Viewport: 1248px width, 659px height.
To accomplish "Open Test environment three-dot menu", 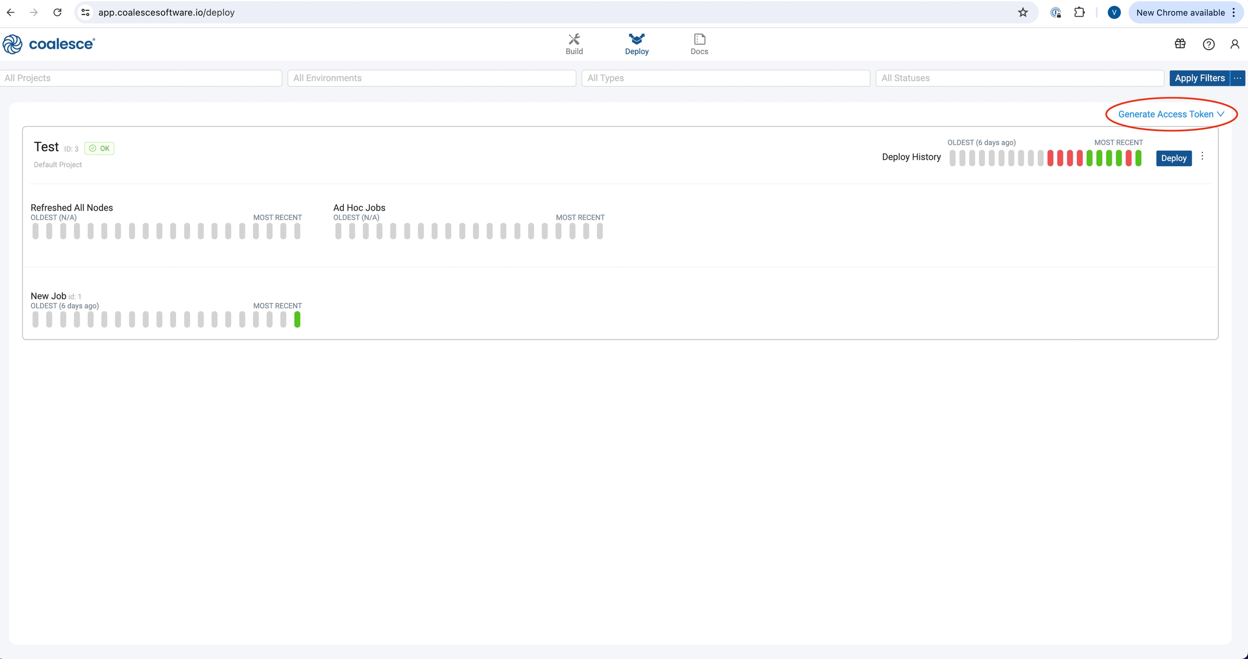I will click(1202, 156).
